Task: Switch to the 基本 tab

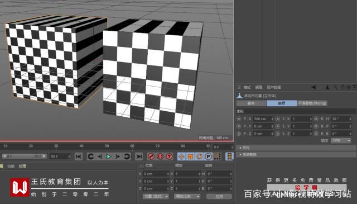Action: tap(251, 103)
